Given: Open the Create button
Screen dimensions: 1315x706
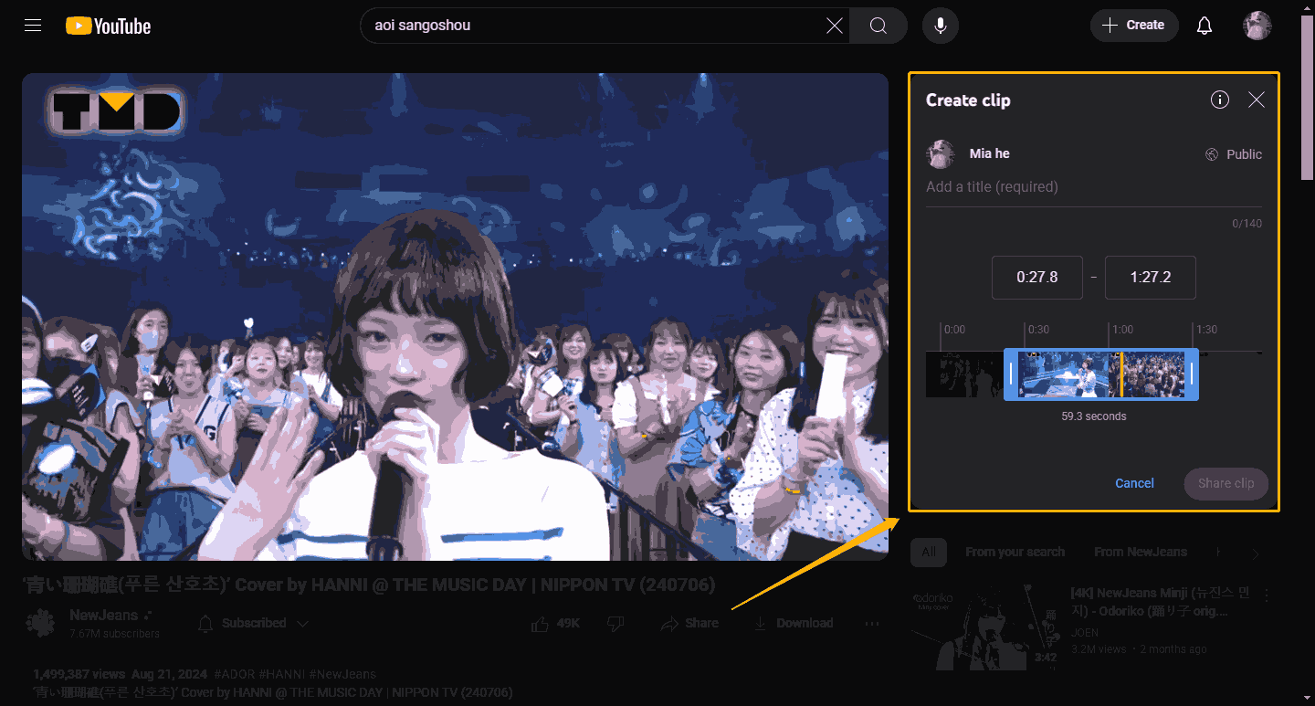Looking at the screenshot, I should [1134, 26].
